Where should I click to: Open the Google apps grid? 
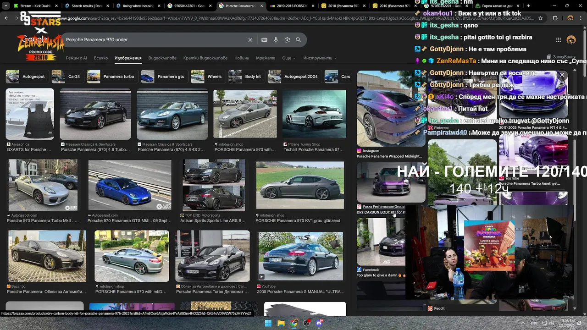(x=558, y=40)
